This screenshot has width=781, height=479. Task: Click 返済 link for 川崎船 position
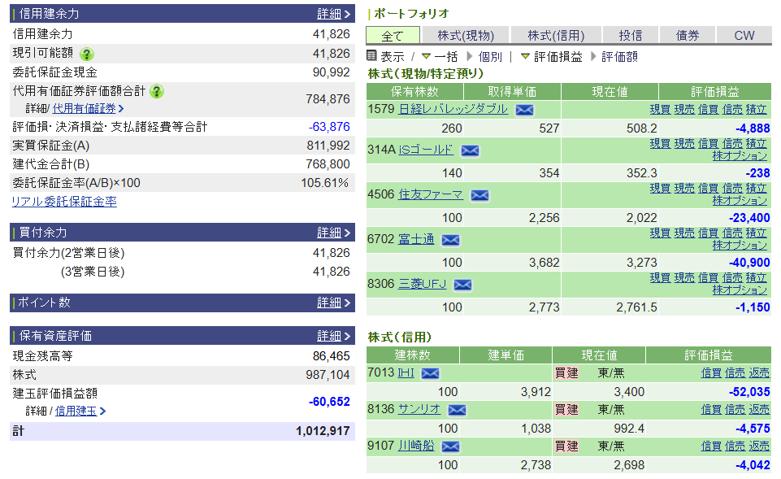[x=759, y=446]
